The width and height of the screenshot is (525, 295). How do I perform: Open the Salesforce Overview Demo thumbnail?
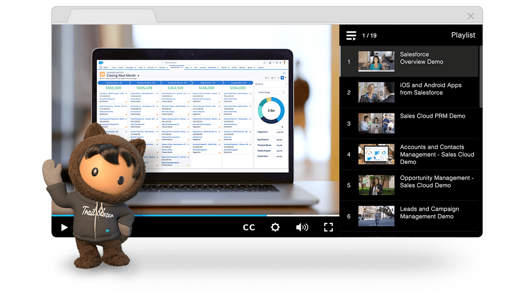click(x=376, y=61)
